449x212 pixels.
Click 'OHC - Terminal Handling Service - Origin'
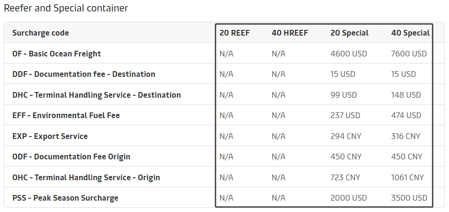pos(86,178)
